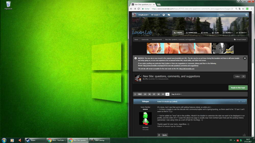Go to page 17
255x143 pixels.
pyautogui.click(x=154, y=94)
